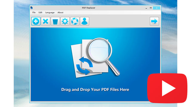
Task: Open the About menu
Action: point(60,12)
